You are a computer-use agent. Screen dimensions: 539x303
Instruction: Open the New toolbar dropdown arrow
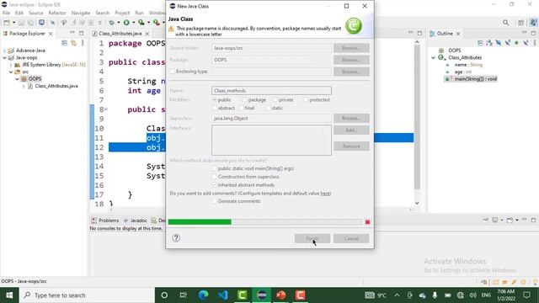tap(13, 23)
